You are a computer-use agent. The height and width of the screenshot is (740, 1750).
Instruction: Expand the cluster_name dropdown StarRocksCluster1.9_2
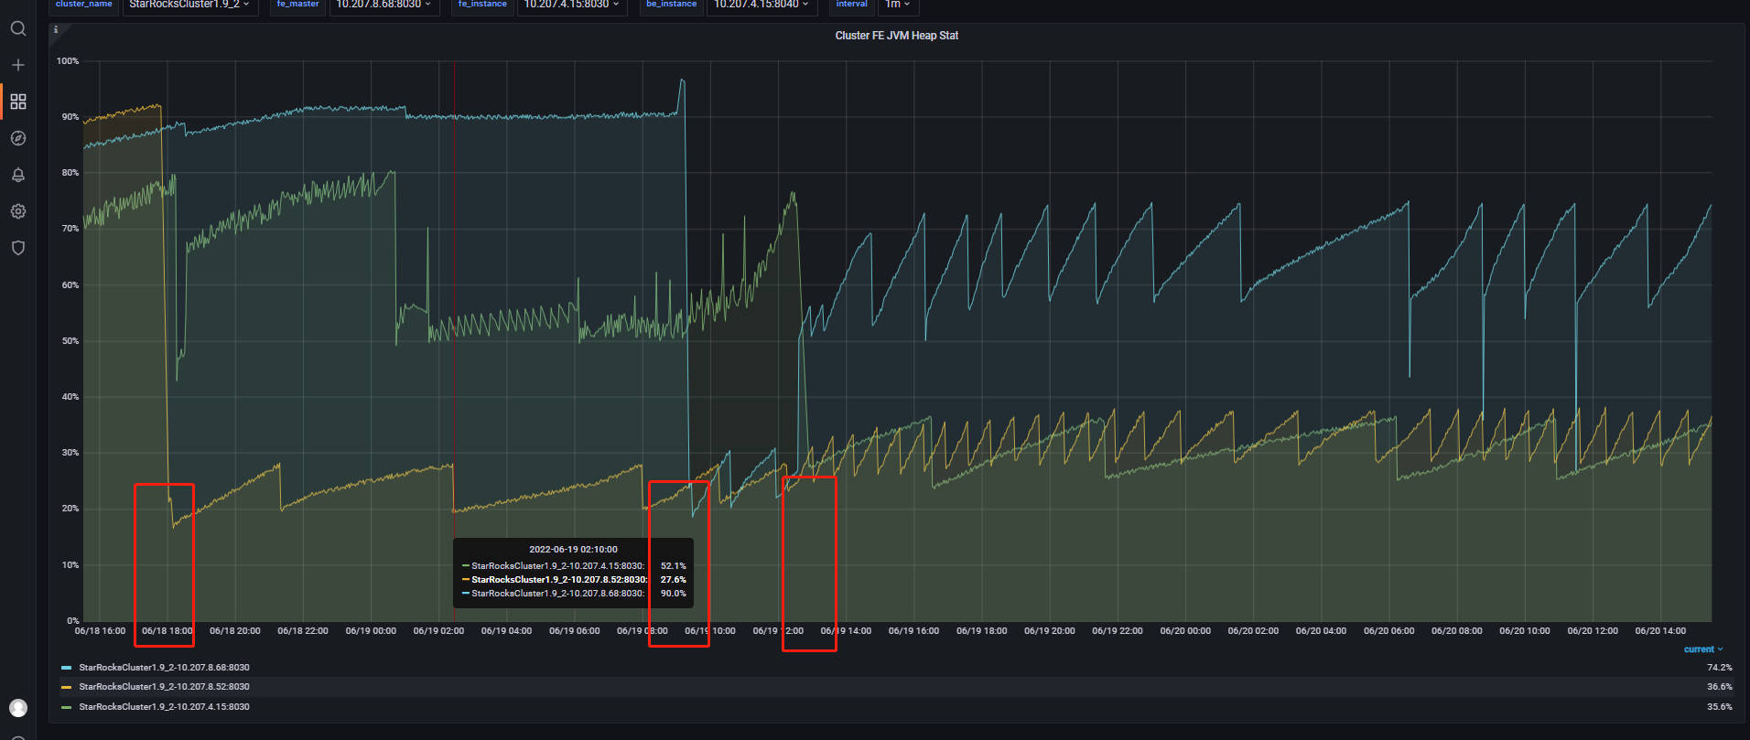tap(189, 5)
